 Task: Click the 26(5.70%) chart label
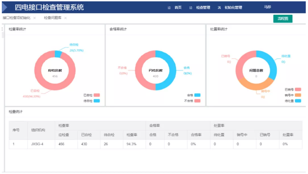coord(76,50)
